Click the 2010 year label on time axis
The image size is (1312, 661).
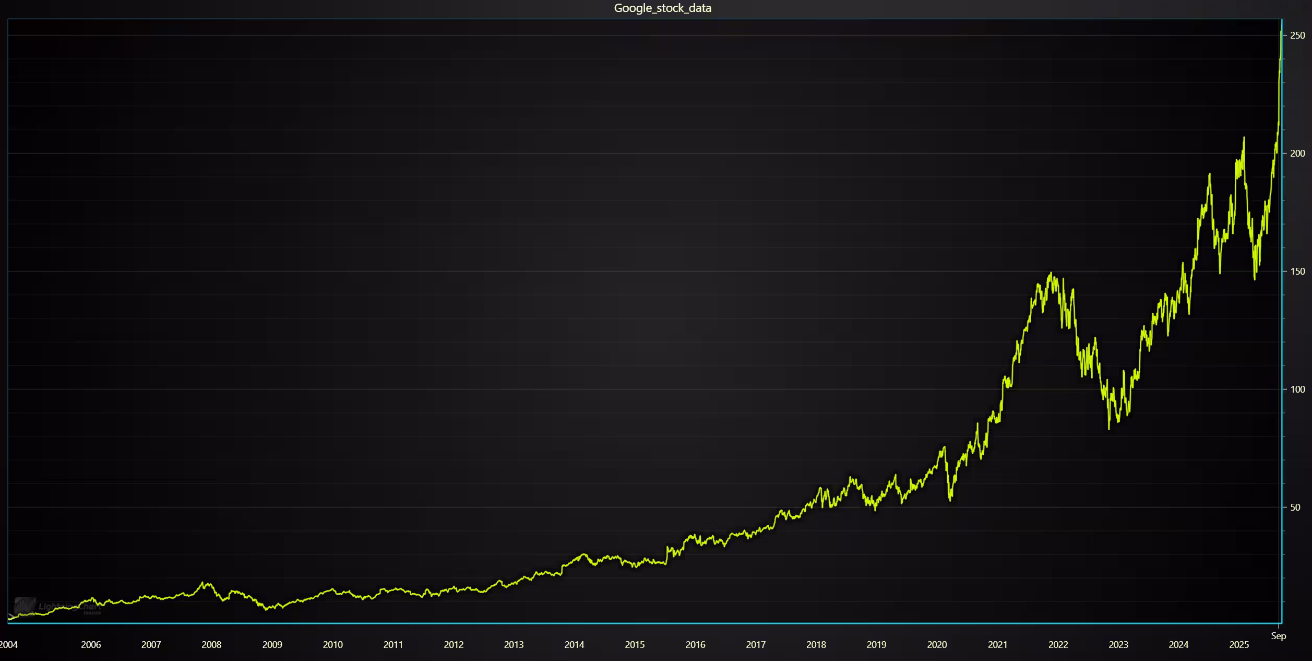click(333, 645)
